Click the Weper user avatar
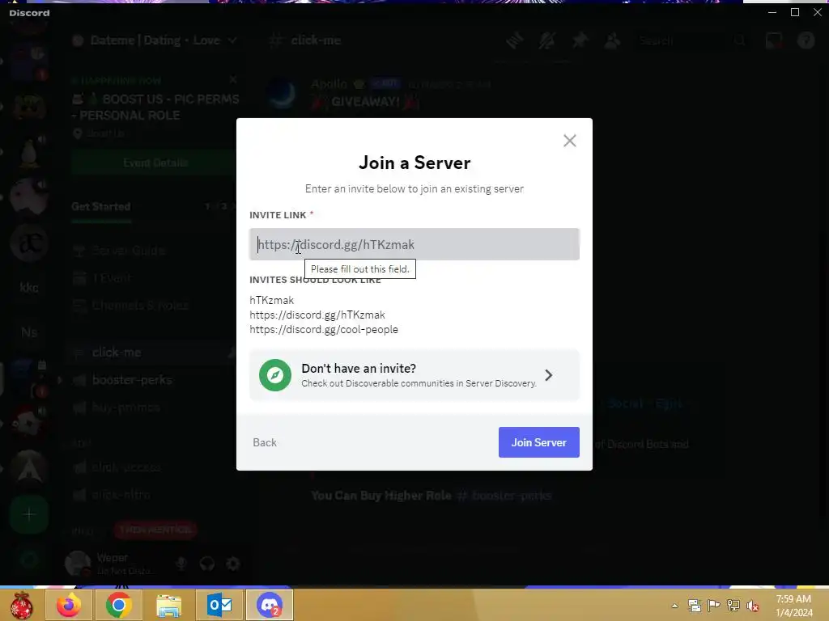Viewport: 829px width, 621px height. tap(79, 564)
